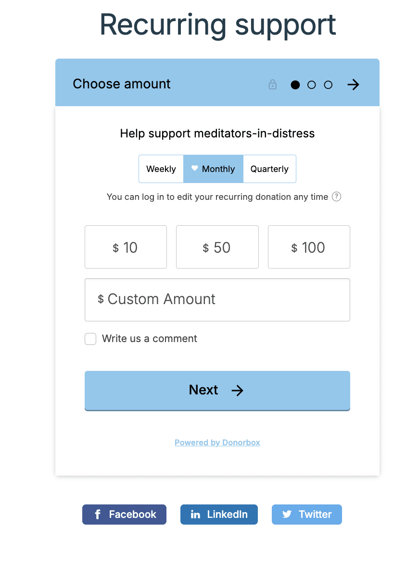The height and width of the screenshot is (564, 419).
Task: Switch to the Quarterly donation tab
Action: pyautogui.click(x=269, y=169)
